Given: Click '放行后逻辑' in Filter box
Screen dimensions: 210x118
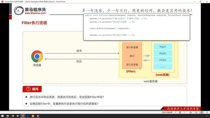Looking at the screenshot, I should click(132, 65).
